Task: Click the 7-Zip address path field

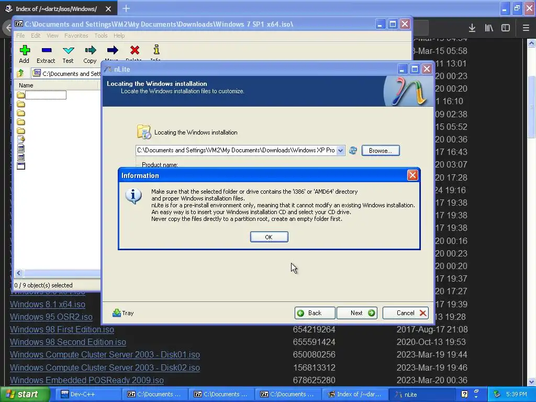Action: click(x=66, y=73)
